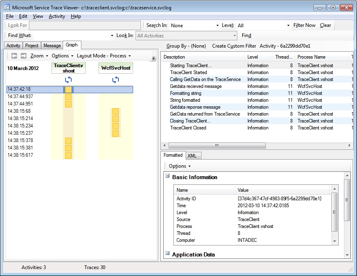
Task: Open the Help menu
Action: coord(76,16)
